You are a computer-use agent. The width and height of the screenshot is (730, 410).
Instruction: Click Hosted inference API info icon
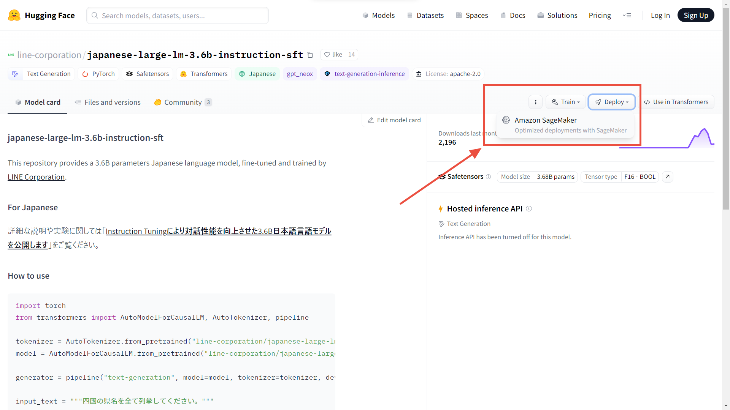pyautogui.click(x=529, y=209)
